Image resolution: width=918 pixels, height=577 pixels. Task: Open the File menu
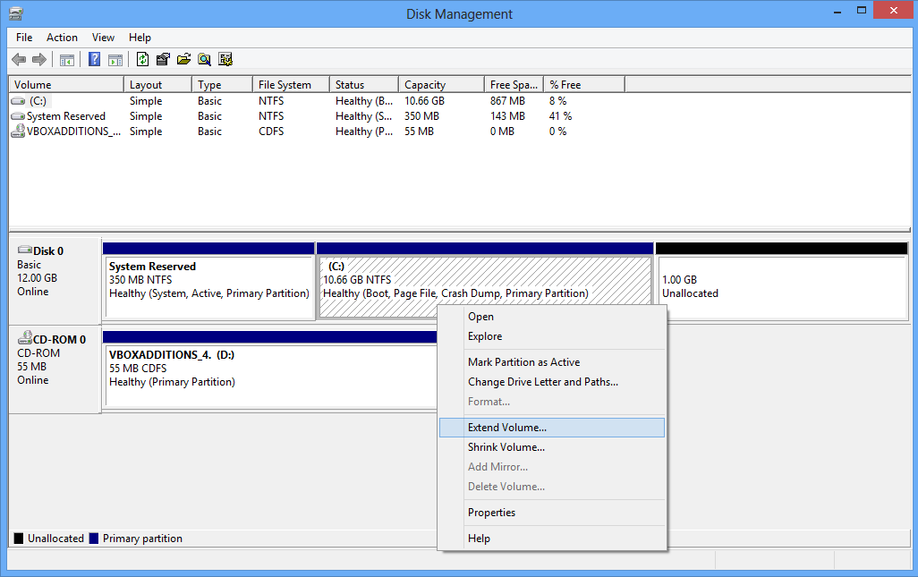[24, 38]
